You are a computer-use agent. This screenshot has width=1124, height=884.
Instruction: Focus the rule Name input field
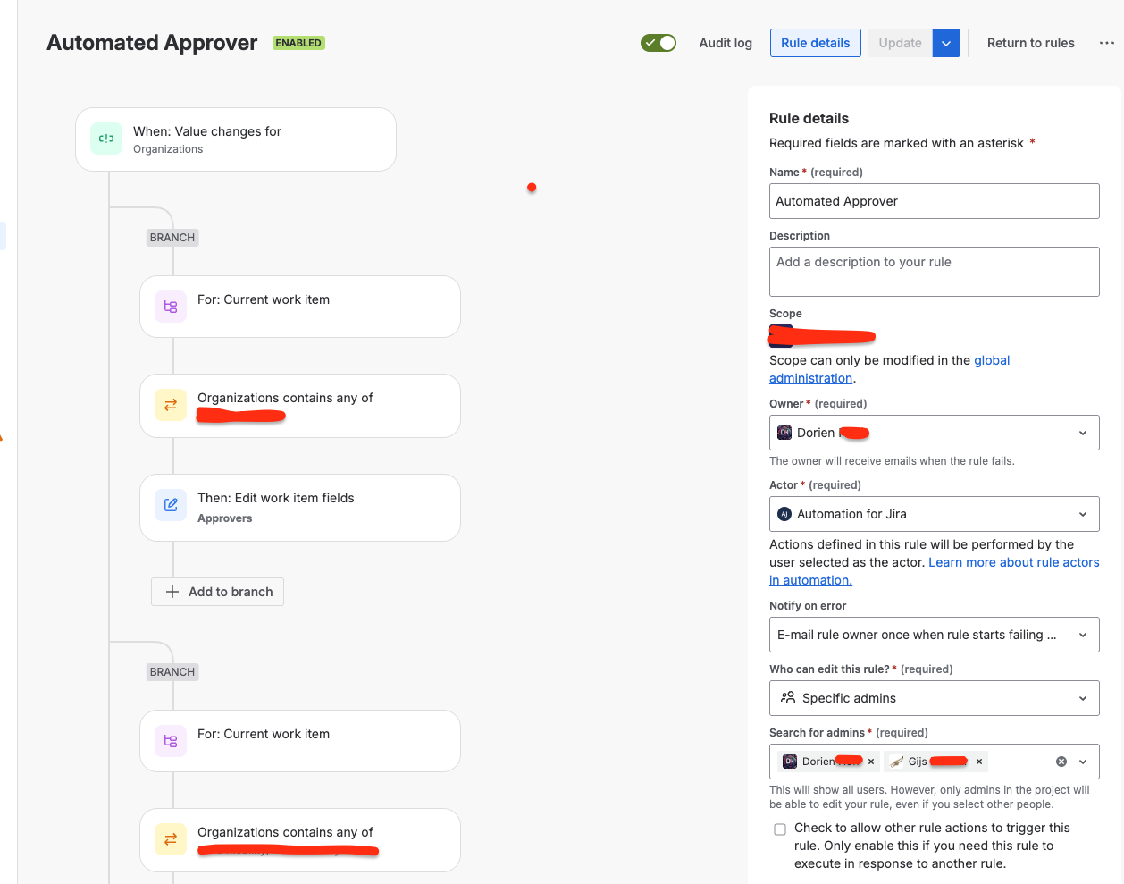(x=935, y=201)
